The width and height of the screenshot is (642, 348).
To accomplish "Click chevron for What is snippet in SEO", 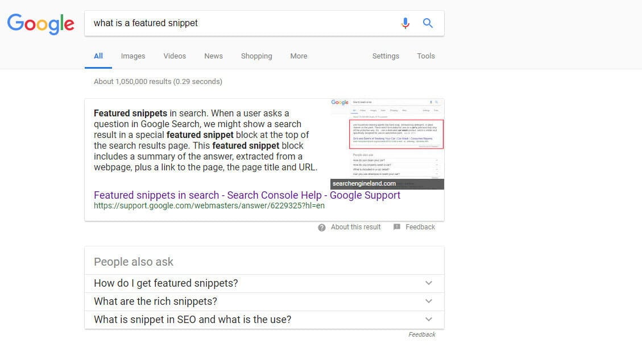I will point(428,319).
